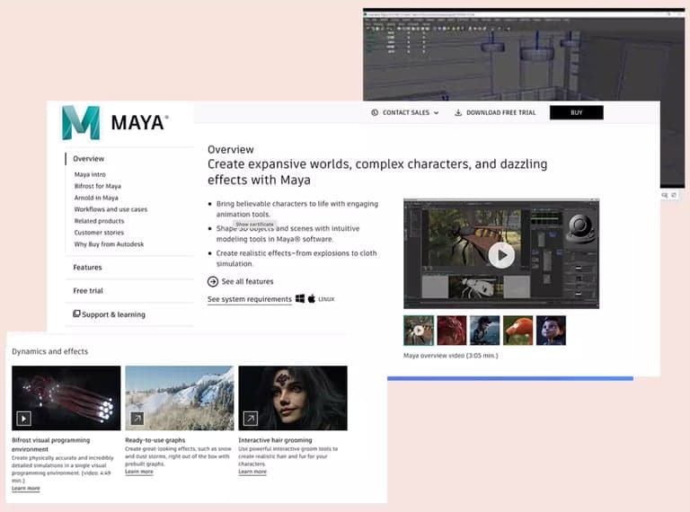Select Related products in sidebar
Viewport: 690px width, 512px height.
click(99, 221)
